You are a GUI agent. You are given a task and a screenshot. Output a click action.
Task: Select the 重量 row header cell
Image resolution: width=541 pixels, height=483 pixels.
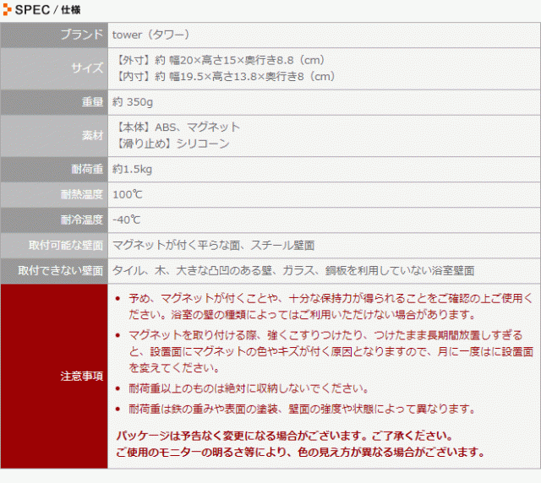pos(54,101)
